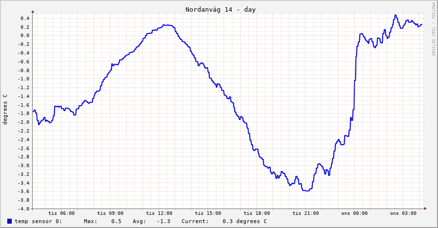Click the Current 0.3 degrees C reading
This screenshot has height=228, width=438.
pyautogui.click(x=244, y=221)
